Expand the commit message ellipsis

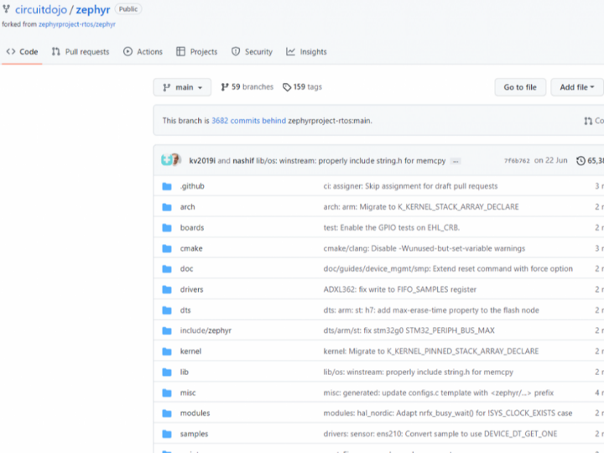pyautogui.click(x=455, y=160)
